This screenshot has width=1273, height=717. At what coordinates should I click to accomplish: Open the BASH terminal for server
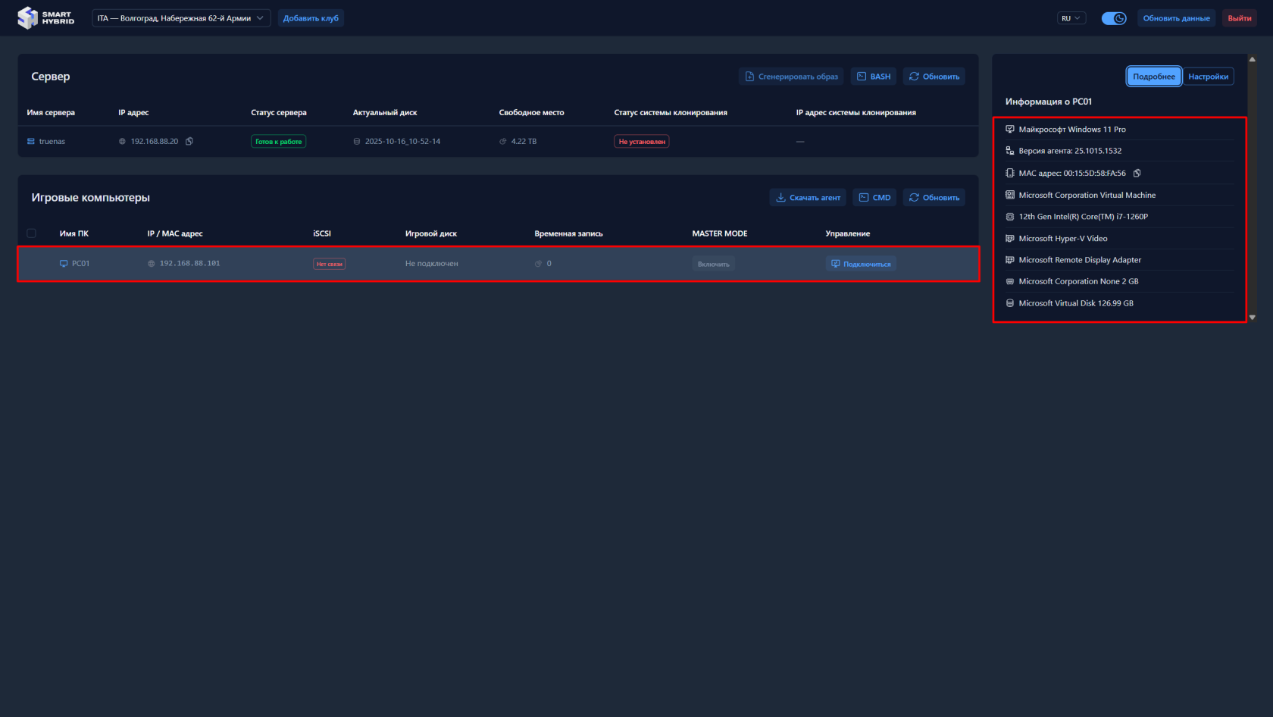click(x=874, y=77)
